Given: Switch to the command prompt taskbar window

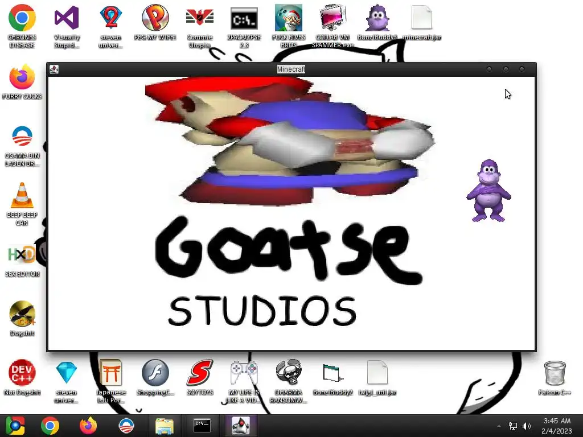Looking at the screenshot, I should [202, 426].
